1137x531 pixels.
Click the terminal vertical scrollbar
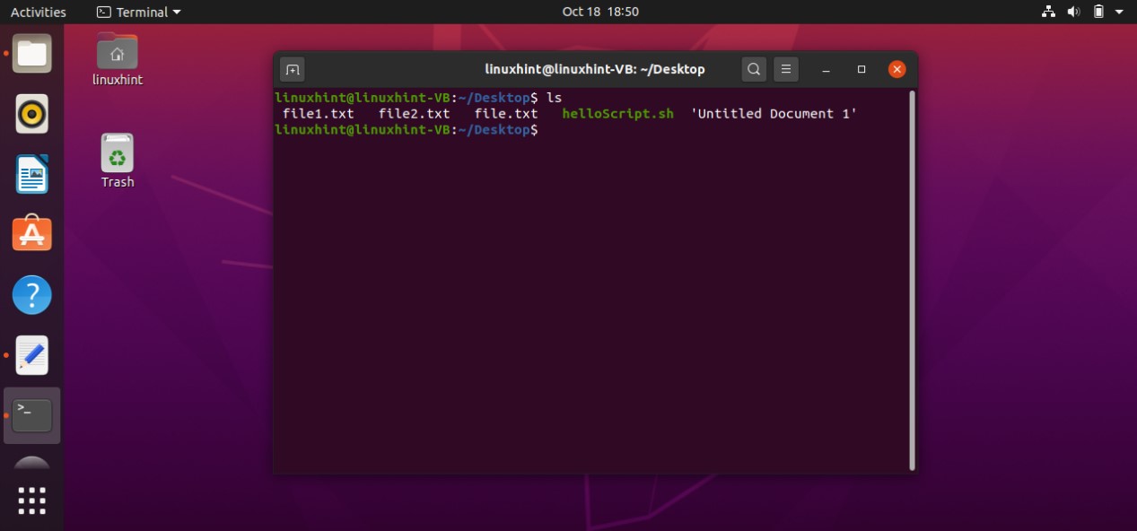point(913,280)
